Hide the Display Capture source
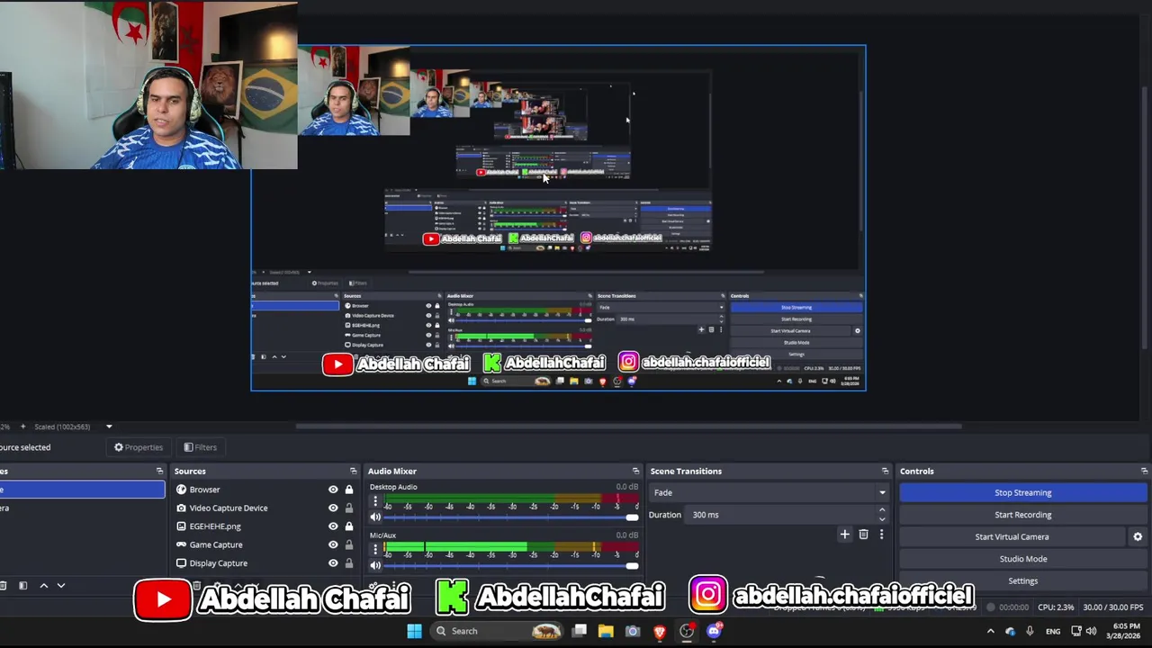 pos(333,563)
